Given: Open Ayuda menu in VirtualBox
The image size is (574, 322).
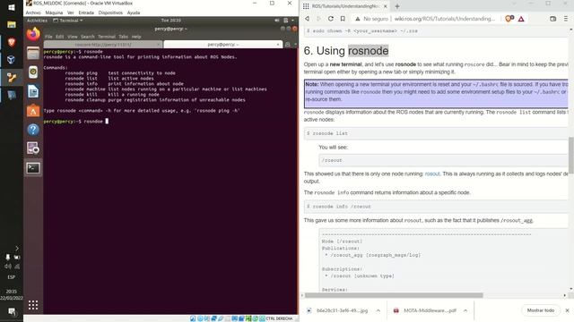Looking at the screenshot, I should [x=134, y=13].
